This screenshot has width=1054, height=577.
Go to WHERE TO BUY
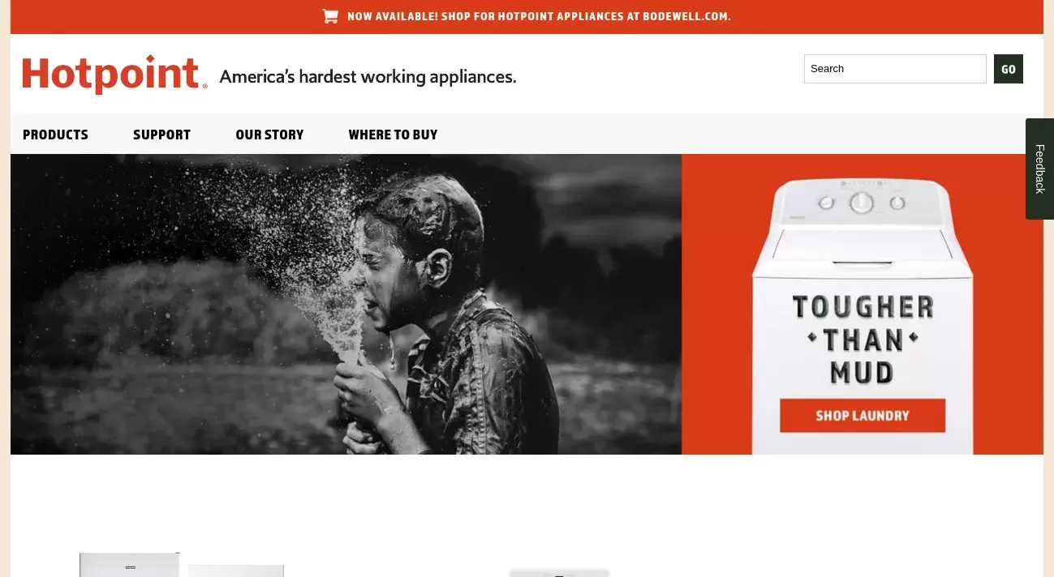coord(393,135)
